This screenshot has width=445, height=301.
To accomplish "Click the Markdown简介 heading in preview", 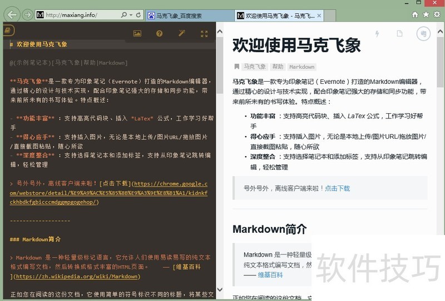I will (270, 229).
